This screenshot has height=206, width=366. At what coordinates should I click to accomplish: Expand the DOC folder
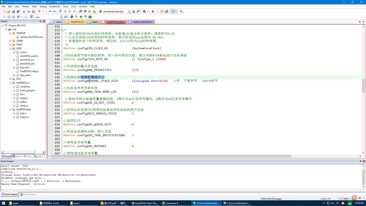coord(10,79)
